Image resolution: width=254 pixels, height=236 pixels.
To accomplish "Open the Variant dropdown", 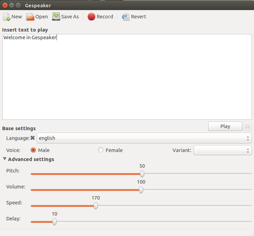I will click(223, 150).
